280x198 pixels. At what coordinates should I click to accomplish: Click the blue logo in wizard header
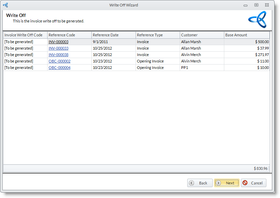[257, 20]
